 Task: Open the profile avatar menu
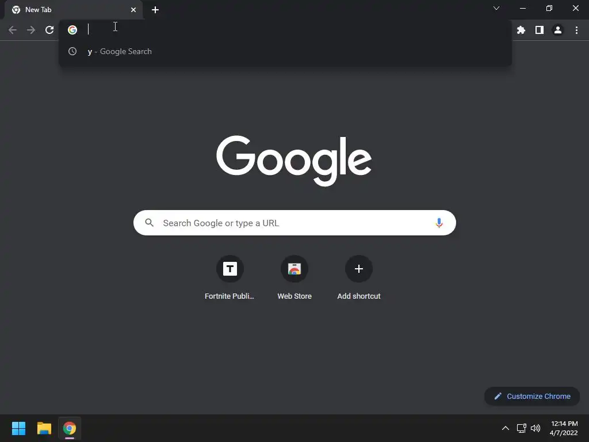558,30
